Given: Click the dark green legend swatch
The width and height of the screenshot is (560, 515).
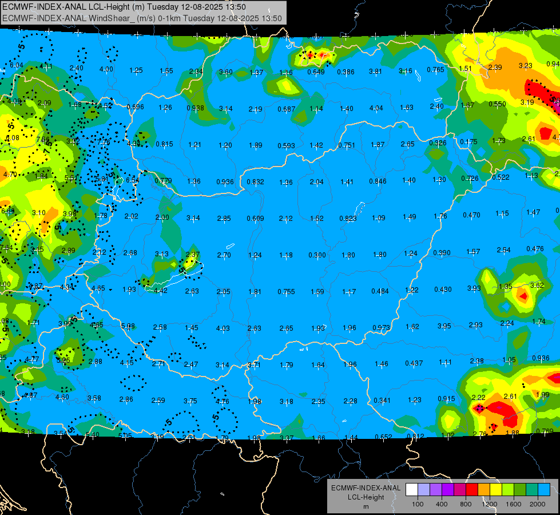Looking at the screenshot, I should 520,490.
